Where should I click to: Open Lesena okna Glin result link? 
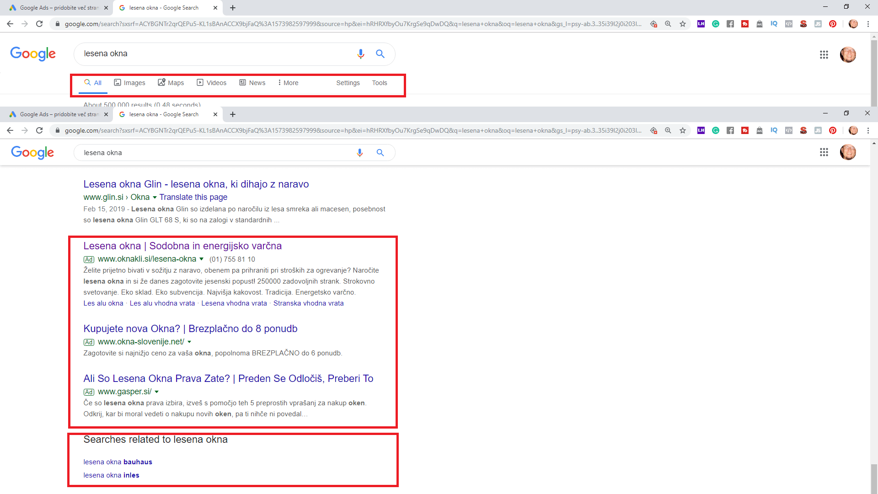196,184
